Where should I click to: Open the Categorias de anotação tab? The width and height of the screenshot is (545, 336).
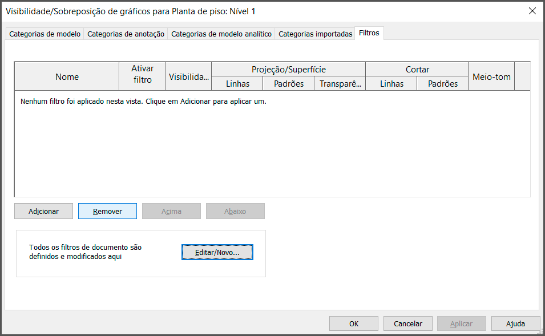coord(126,34)
